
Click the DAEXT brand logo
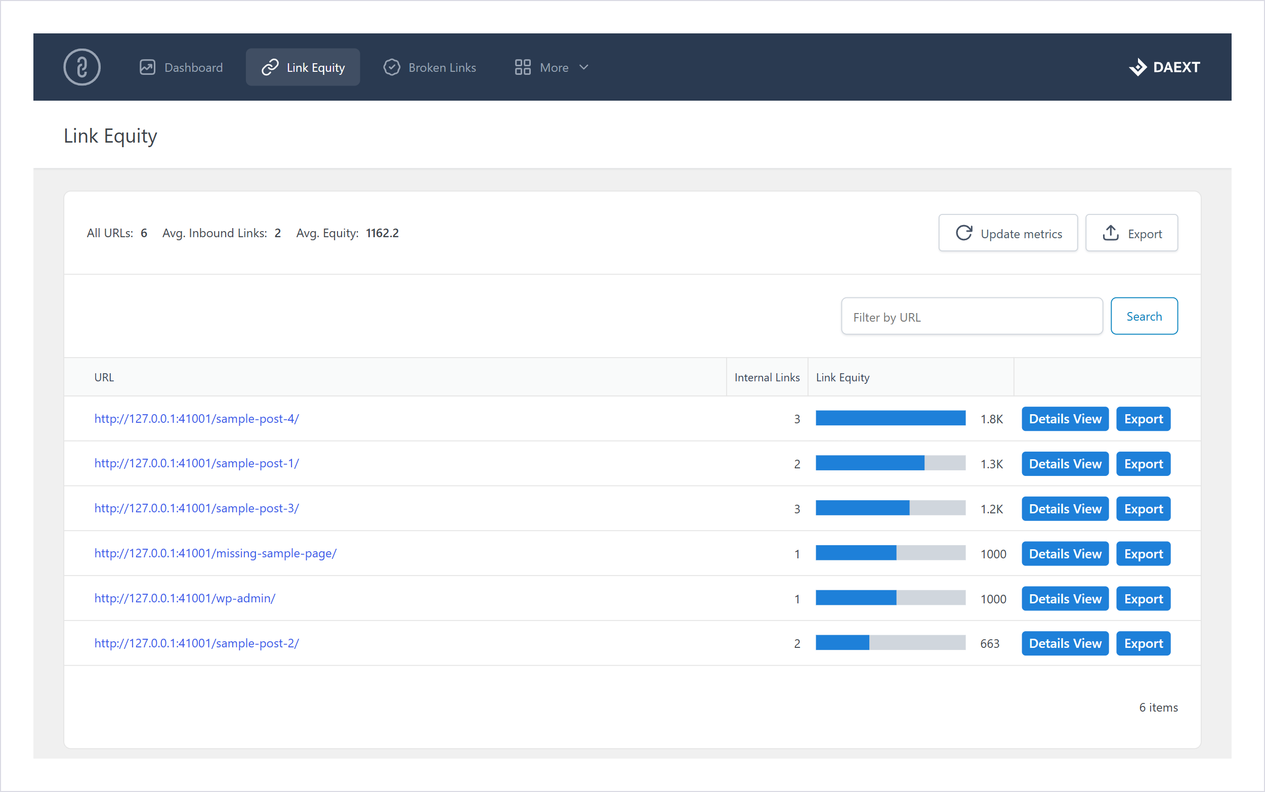pos(1164,67)
